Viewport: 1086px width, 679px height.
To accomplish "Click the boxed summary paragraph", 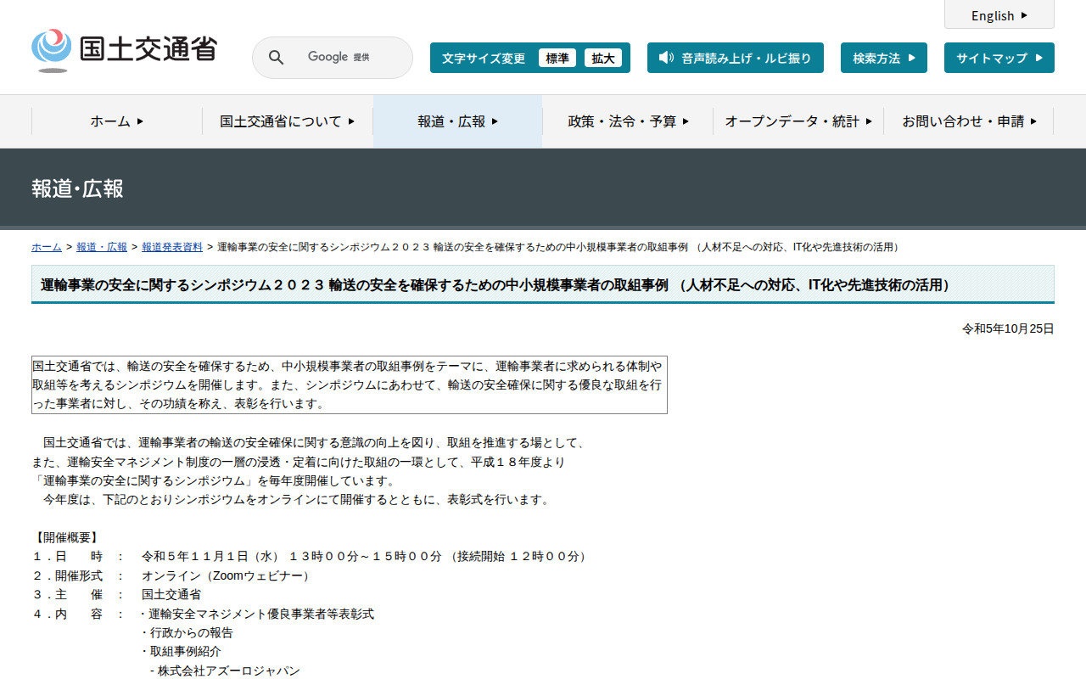I will tap(350, 384).
